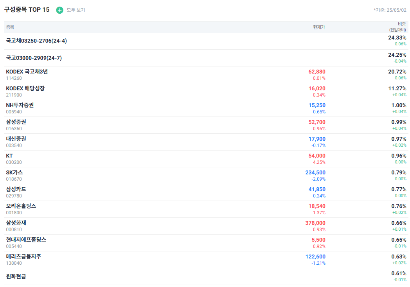
Task: Click the 1.37% change for 오리온홀딩스
Action: [319, 213]
